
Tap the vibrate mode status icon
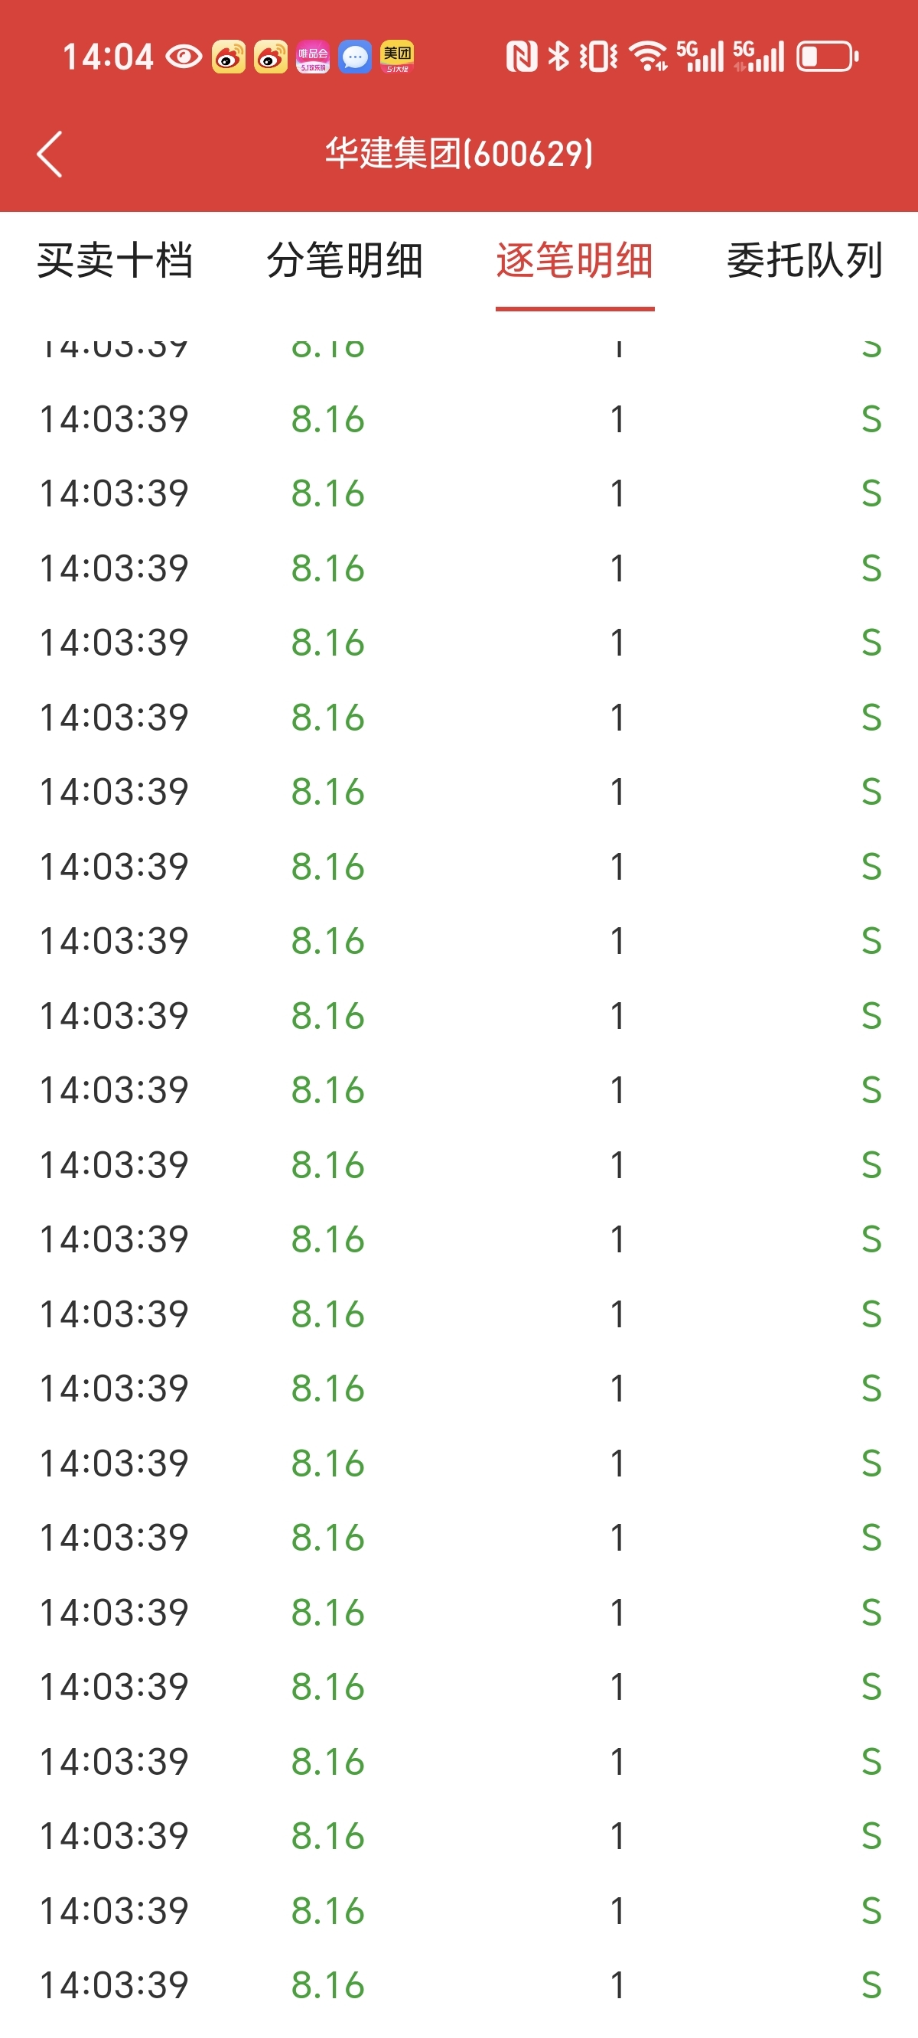[598, 57]
